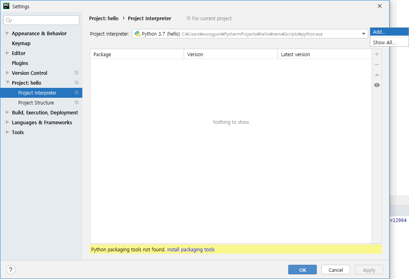Open the Project Interpreter dropdown arrow
This screenshot has height=279, width=409.
363,34
